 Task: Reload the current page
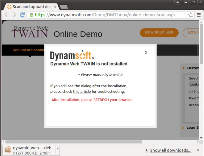point(22,15)
